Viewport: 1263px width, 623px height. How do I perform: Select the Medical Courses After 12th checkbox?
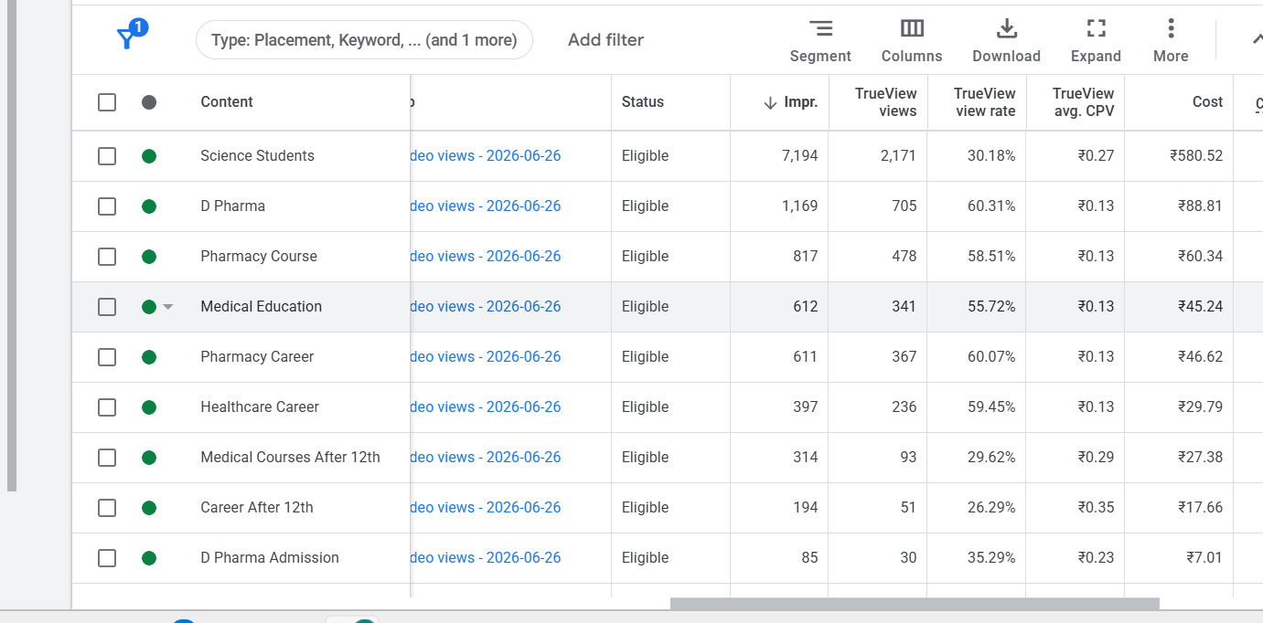point(107,458)
